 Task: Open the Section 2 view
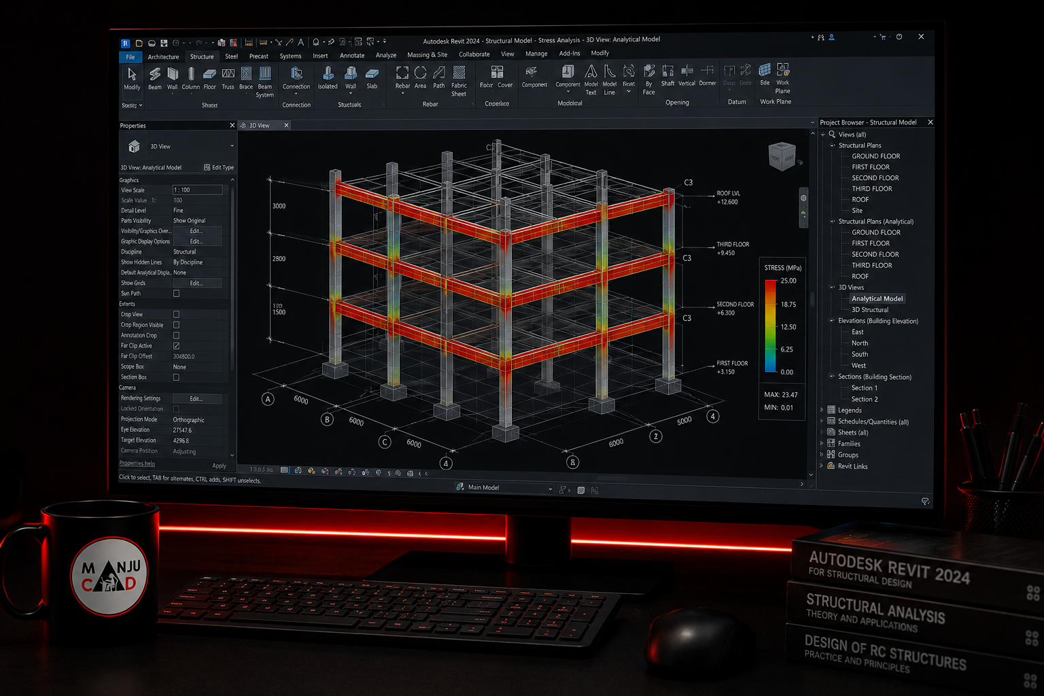pyautogui.click(x=865, y=399)
